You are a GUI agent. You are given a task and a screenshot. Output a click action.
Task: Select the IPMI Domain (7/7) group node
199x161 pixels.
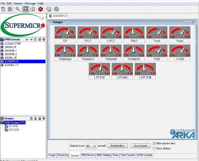click(x=15, y=122)
